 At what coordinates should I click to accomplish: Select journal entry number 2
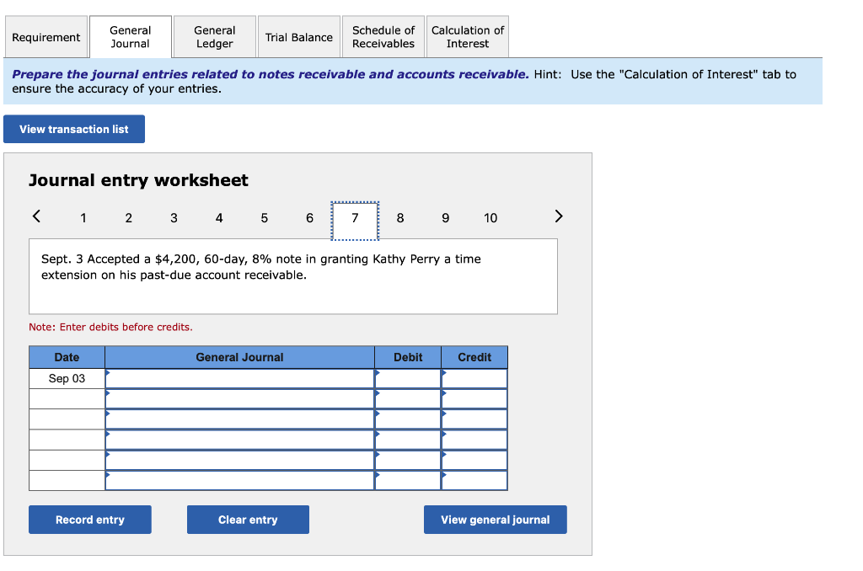(129, 218)
